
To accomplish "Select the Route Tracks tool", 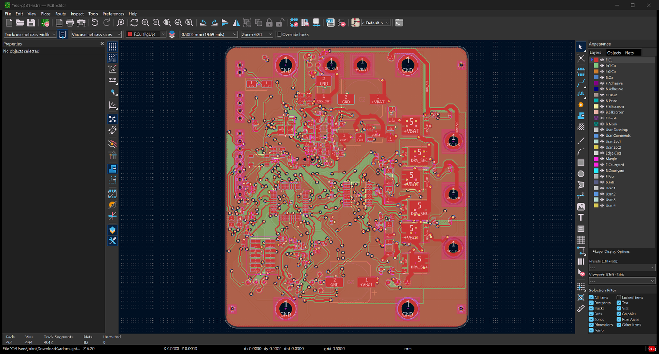I will (581, 83).
